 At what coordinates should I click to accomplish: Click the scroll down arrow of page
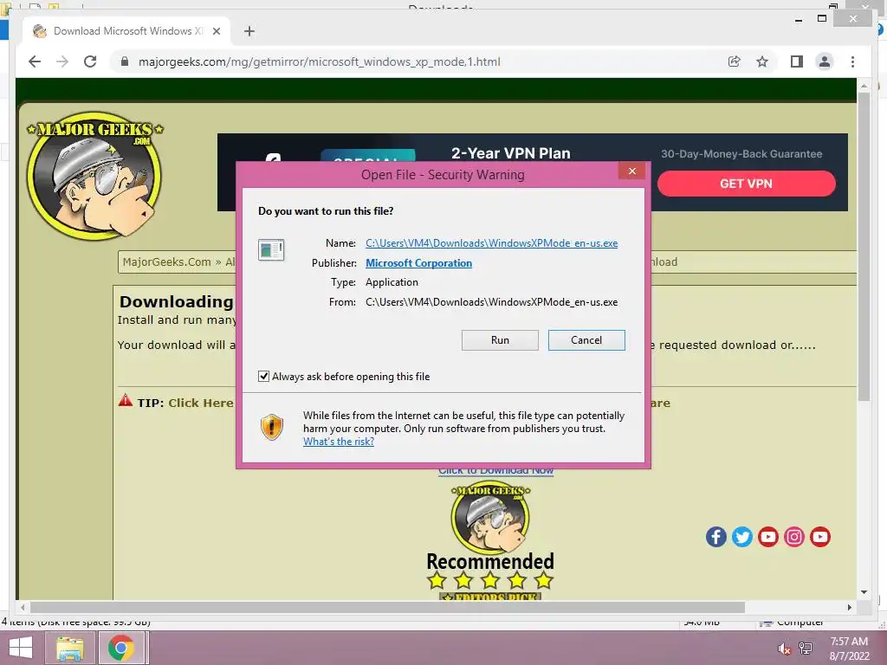864,592
